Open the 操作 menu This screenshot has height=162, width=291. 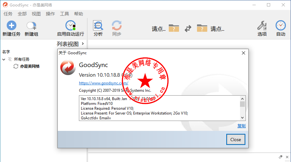coord(50,14)
